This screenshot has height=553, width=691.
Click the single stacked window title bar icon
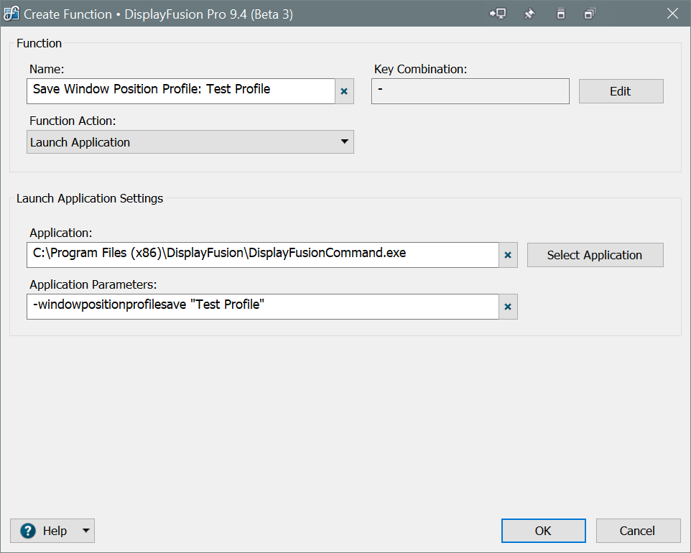coord(561,14)
